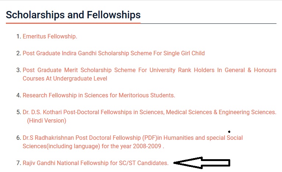Image resolution: width=282 pixels, height=172 pixels.
Task: Click the black arrow pointing at Rajiv Gandhi
Action: pyautogui.click(x=202, y=162)
